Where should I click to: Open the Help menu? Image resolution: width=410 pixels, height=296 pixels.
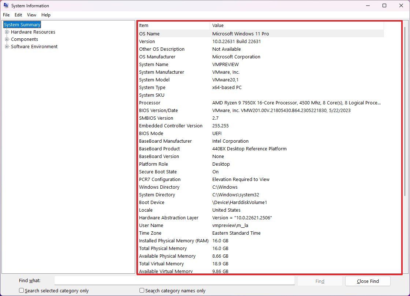tap(46, 15)
